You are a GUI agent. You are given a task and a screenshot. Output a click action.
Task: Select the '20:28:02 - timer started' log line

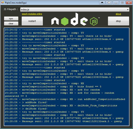35,80
